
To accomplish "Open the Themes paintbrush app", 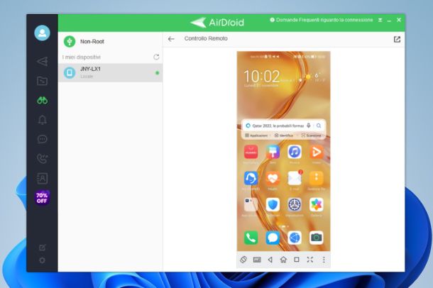I will (273, 152).
